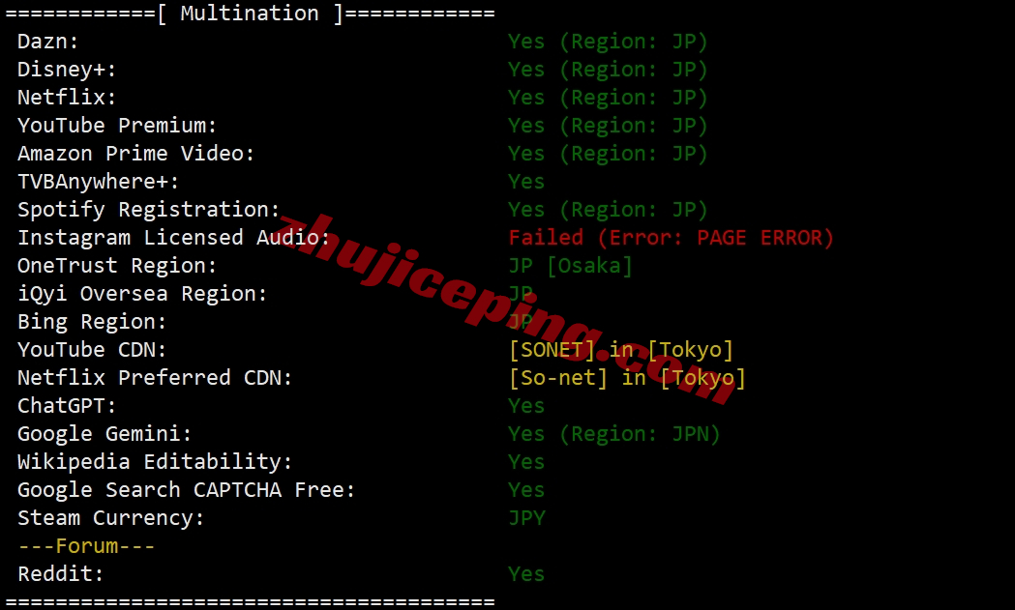Viewport: 1015px width, 610px height.
Task: Click the ChatGPT Yes result
Action: pos(526,406)
